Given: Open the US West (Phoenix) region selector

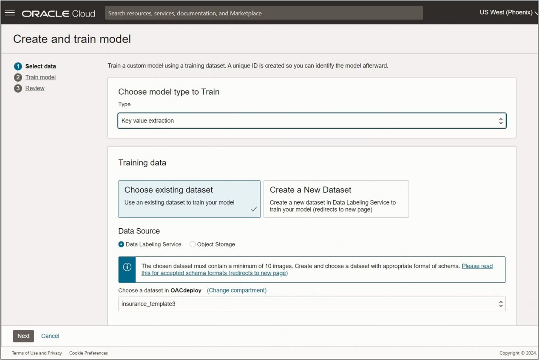Looking at the screenshot, I should tap(507, 12).
